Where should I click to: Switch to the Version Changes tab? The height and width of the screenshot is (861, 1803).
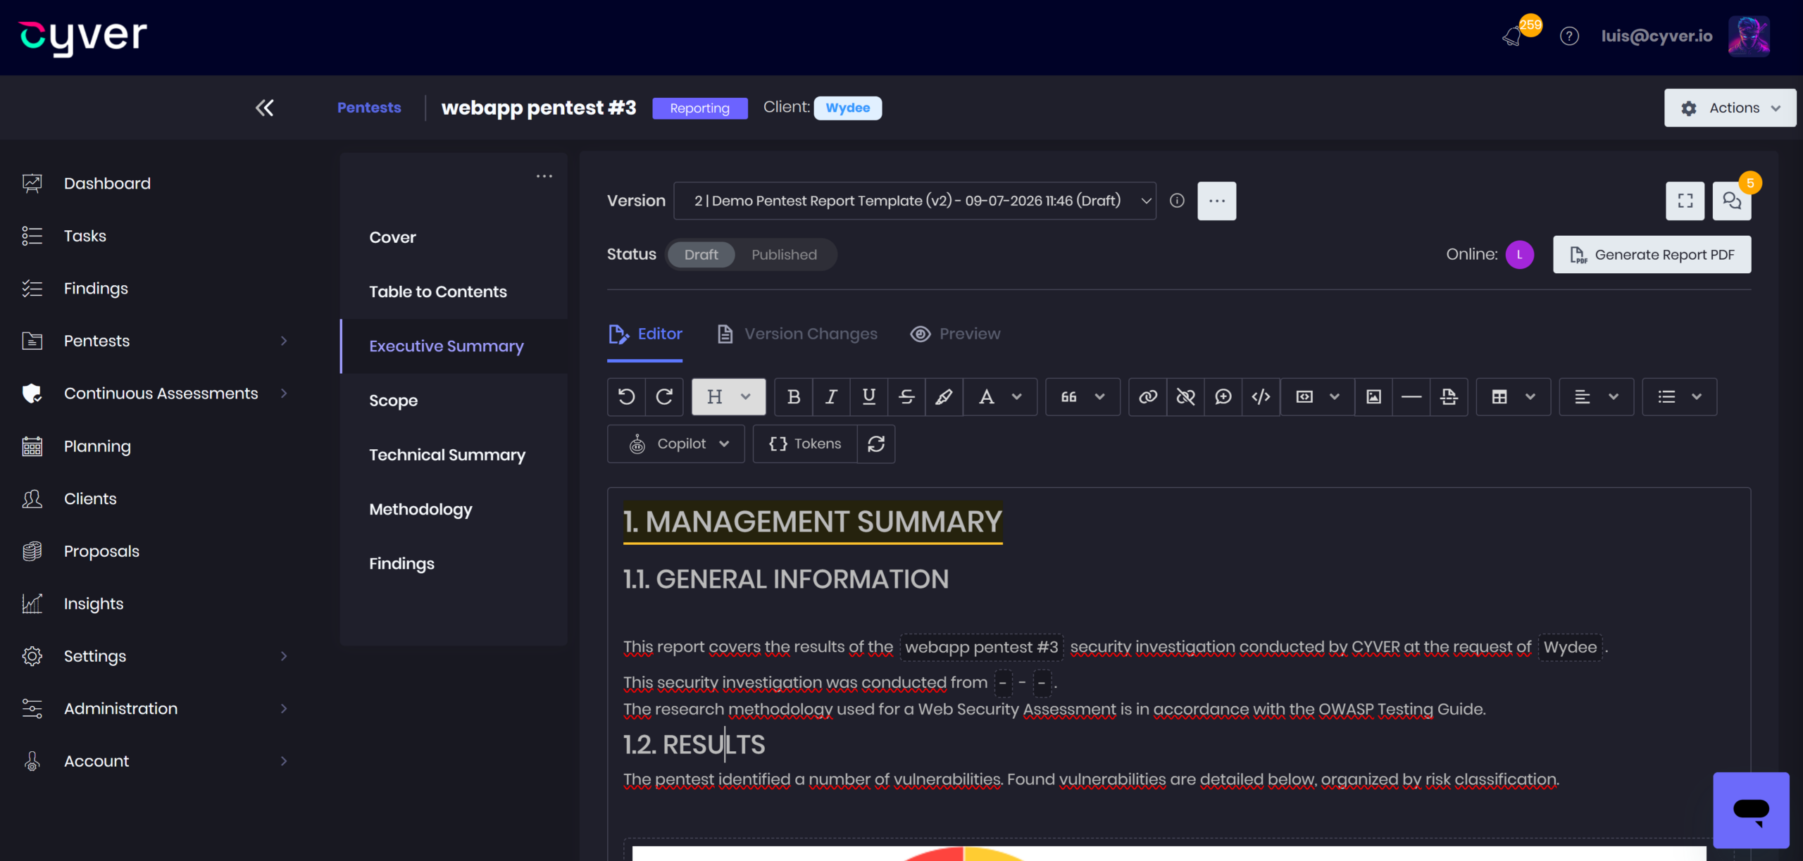tap(797, 334)
